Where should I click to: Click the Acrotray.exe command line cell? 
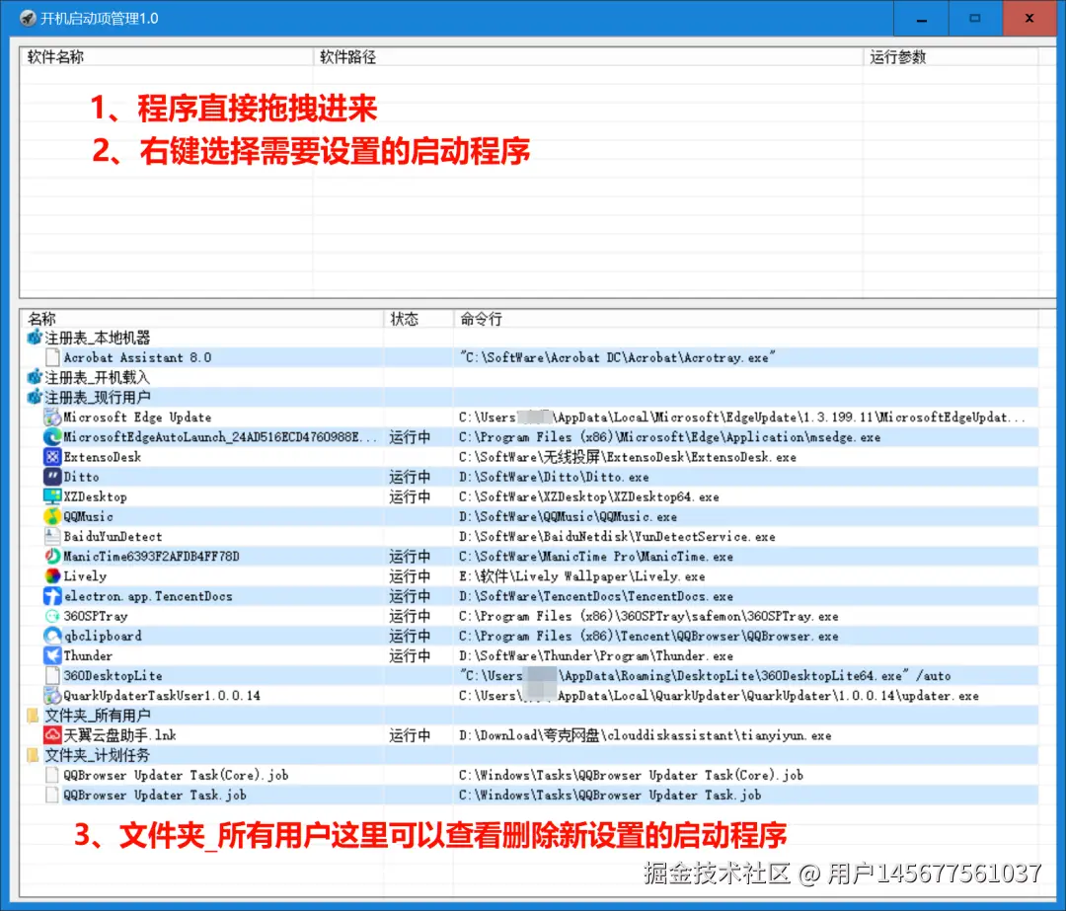click(617, 357)
